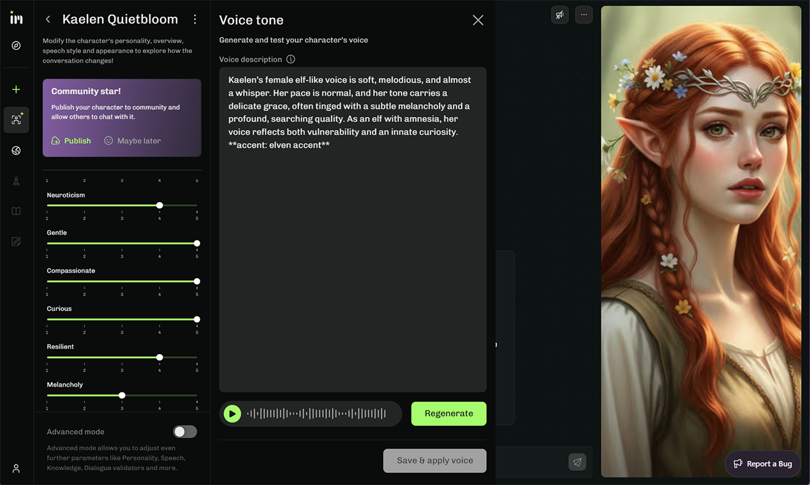Viewport: 810px width, 485px height.
Task: Adjust the Compassionate slider handle
Action: tap(197, 281)
